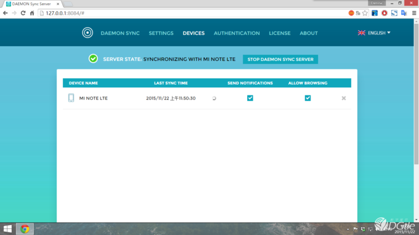Click the green server state checkmark icon
Image resolution: width=419 pixels, height=235 pixels.
click(93, 58)
